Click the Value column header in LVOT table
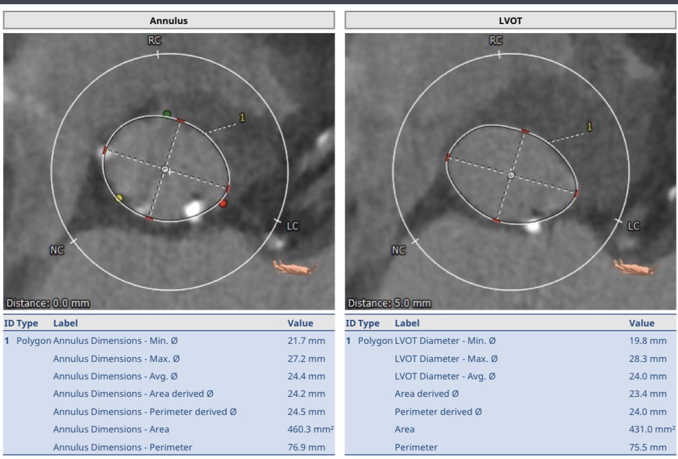This screenshot has width=678, height=459. [x=642, y=323]
